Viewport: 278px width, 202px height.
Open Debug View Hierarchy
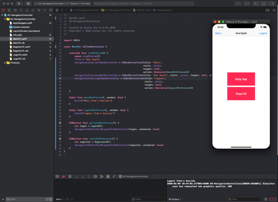tap(95, 176)
